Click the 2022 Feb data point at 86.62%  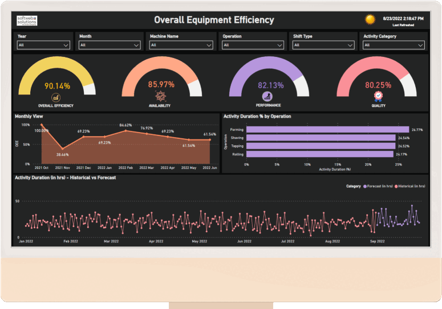[126, 130]
